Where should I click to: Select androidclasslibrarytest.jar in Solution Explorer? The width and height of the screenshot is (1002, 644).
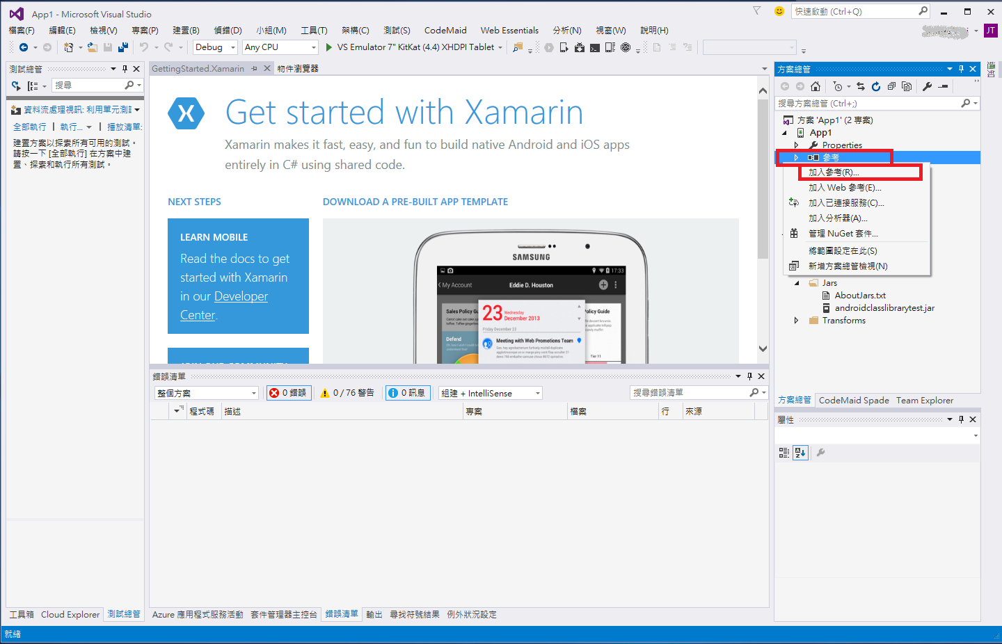pos(884,308)
